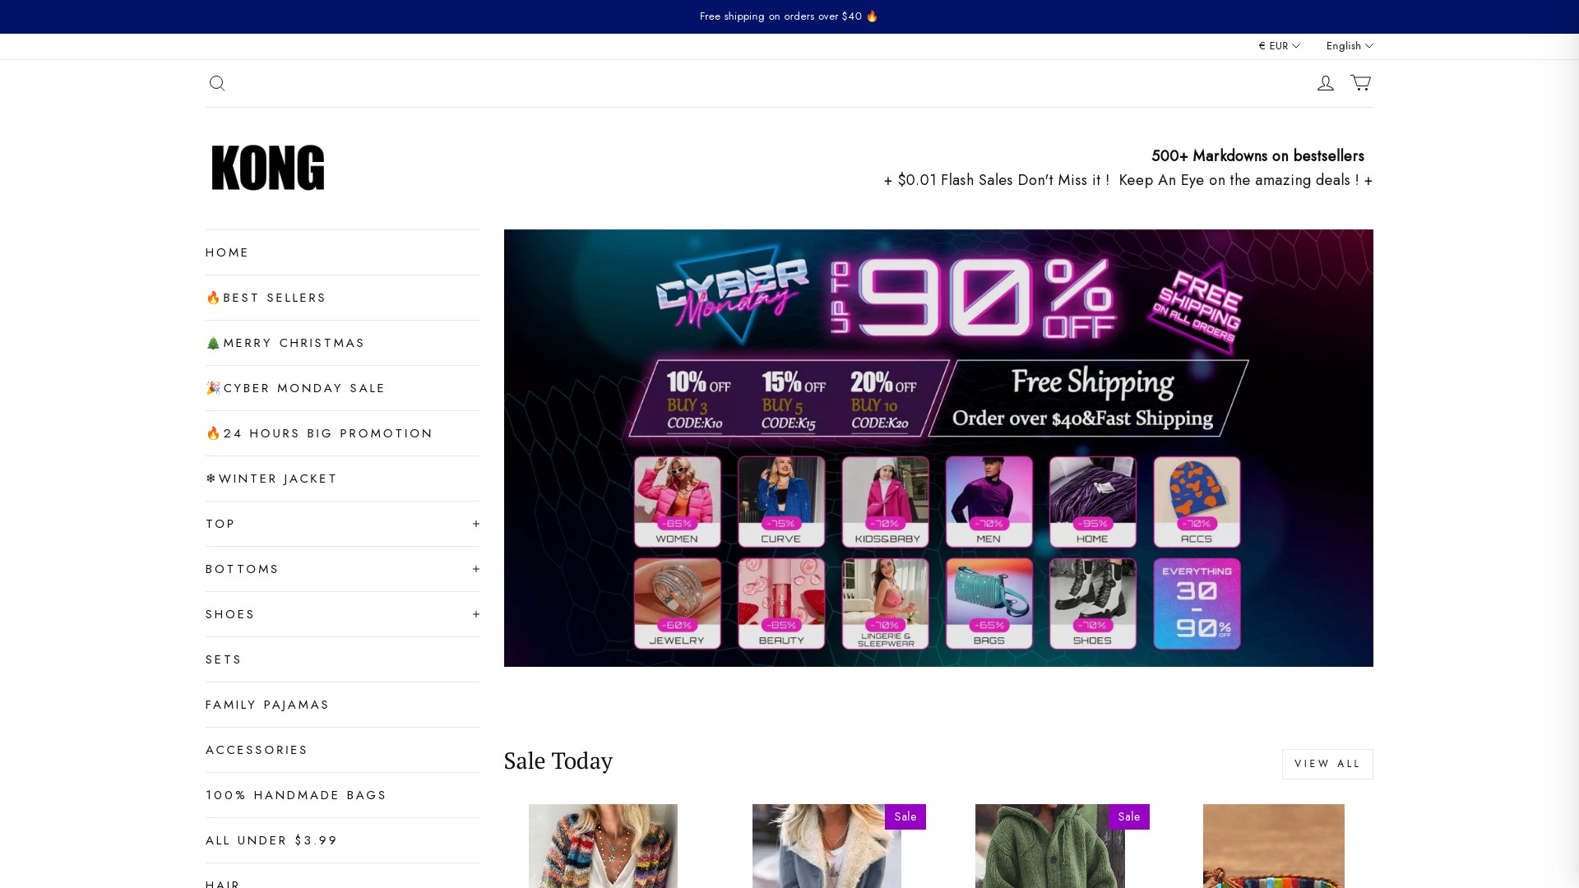This screenshot has height=888, width=1579.
Task: Select the BEAUTY -85% banner tile
Action: coord(781,604)
